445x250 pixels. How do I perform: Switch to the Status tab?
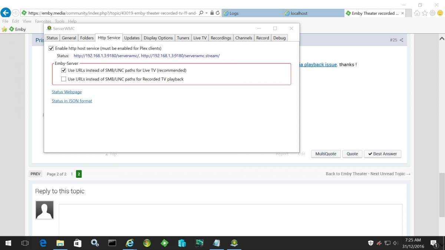pyautogui.click(x=52, y=38)
